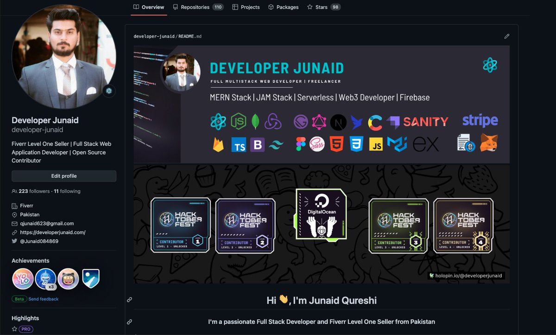Open the 11 following link
This screenshot has height=335, width=556.
click(67, 191)
